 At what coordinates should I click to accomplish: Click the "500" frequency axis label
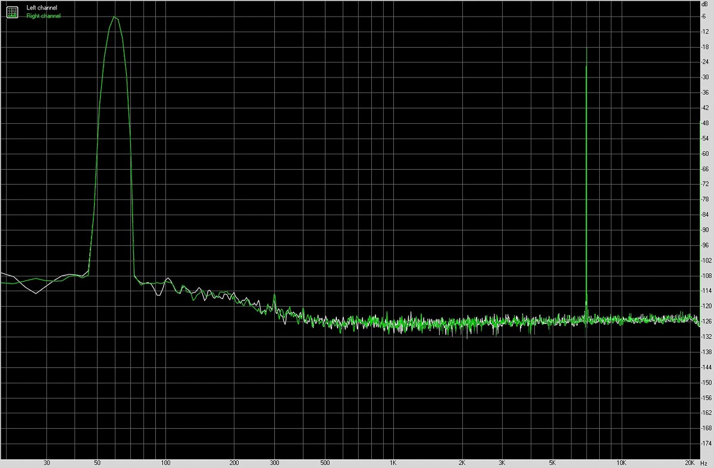coord(325,463)
